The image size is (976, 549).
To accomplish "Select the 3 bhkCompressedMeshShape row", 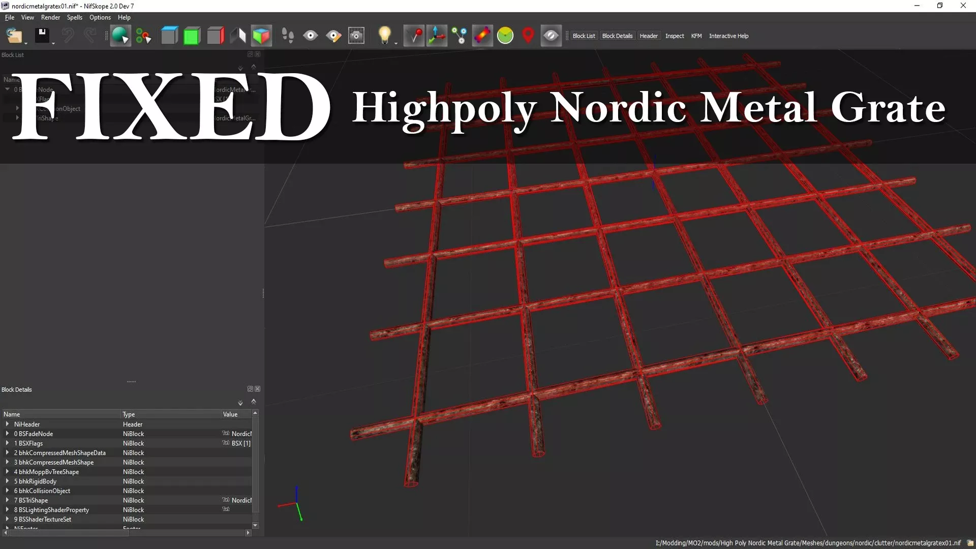I will pos(127,462).
